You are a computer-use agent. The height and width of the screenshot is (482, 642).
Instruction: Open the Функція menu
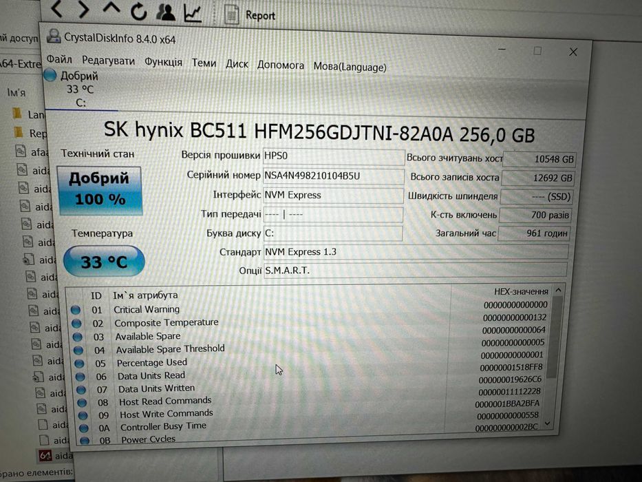pyautogui.click(x=163, y=62)
